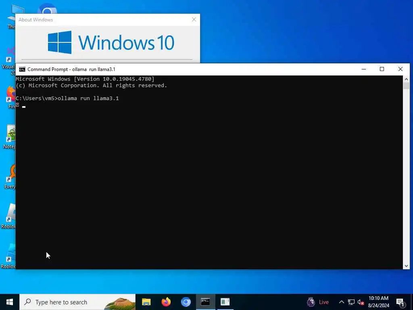Click the muted volume tray icon
The height and width of the screenshot is (310, 413).
point(361,302)
